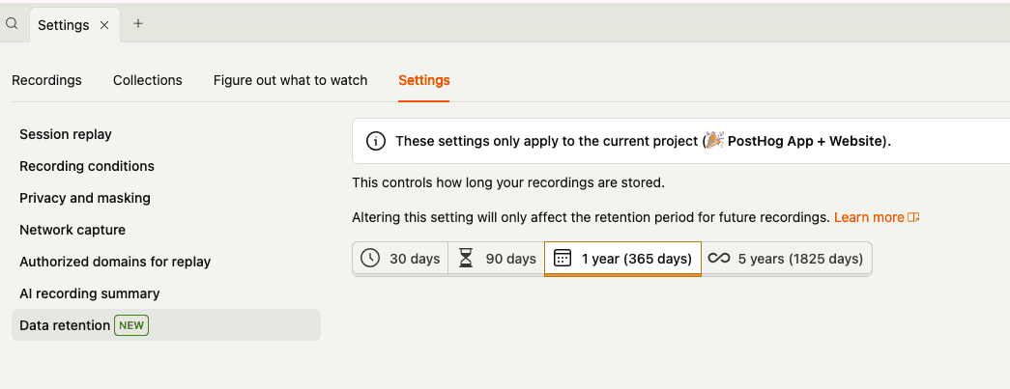Viewport: 1010px width, 389px height.
Task: Open Figure out what to watch tab
Action: (290, 80)
